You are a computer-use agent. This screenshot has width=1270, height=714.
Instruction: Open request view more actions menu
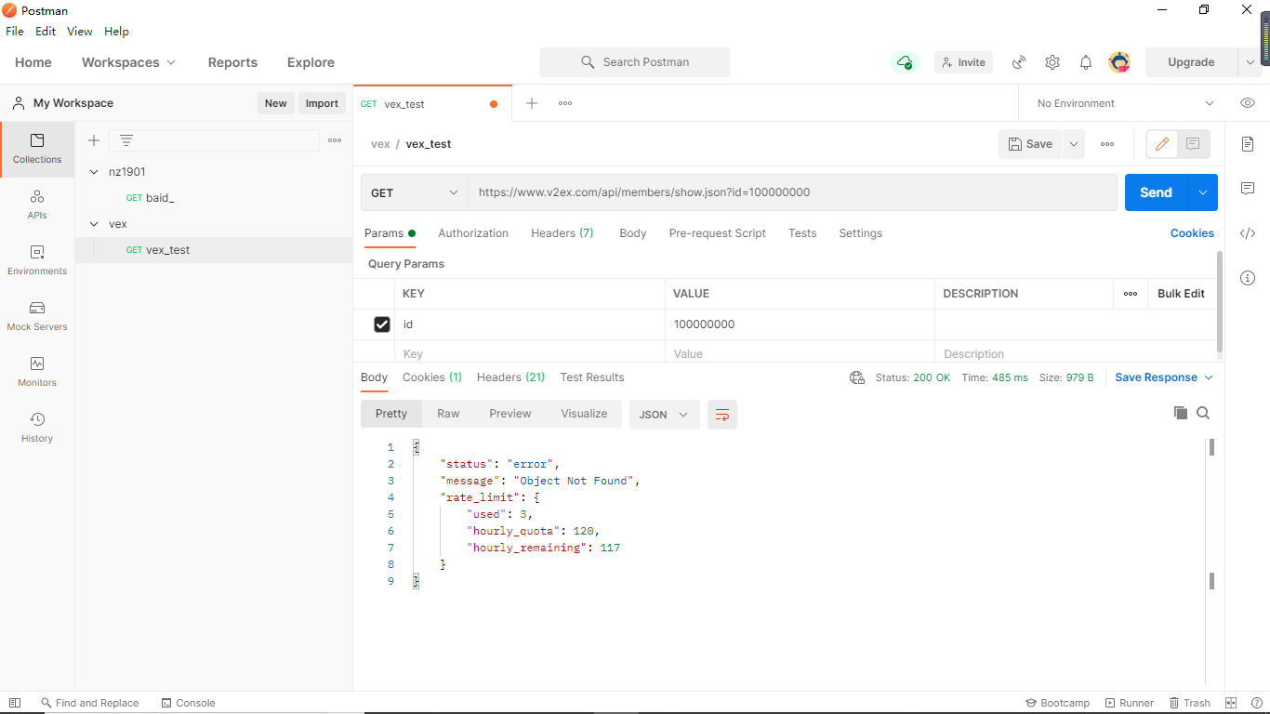click(x=1107, y=144)
